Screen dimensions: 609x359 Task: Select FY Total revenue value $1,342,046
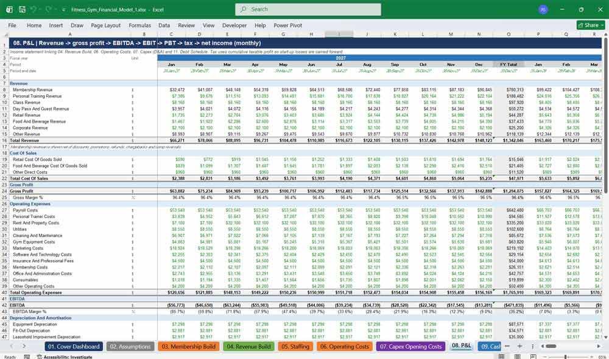(x=513, y=140)
